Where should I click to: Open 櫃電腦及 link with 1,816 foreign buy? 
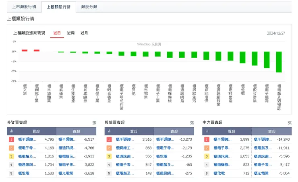pyautogui.click(x=27, y=156)
